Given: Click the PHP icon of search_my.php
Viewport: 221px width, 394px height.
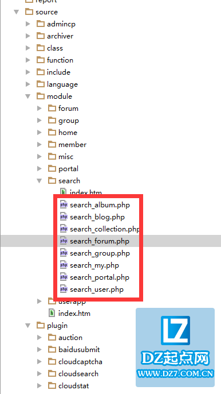Looking at the screenshot, I should pos(64,265).
